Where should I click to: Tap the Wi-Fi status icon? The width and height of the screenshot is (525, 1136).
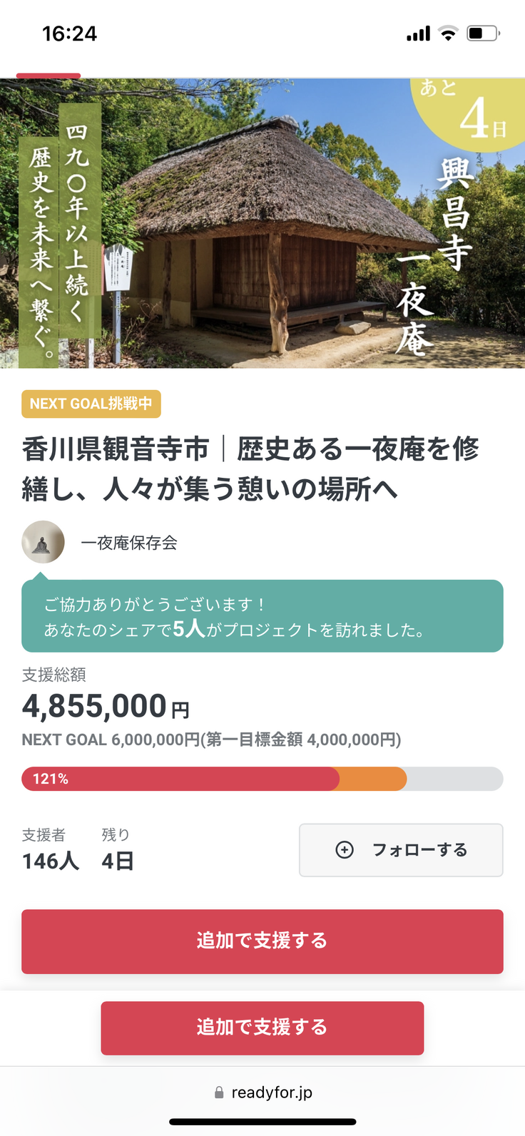tap(448, 34)
